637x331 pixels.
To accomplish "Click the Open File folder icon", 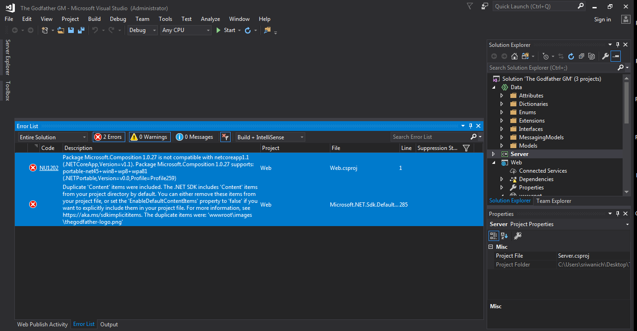I will (x=61, y=30).
